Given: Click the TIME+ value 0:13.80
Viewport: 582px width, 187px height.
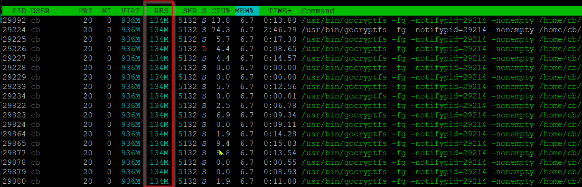Looking at the screenshot, I should coord(280,20).
